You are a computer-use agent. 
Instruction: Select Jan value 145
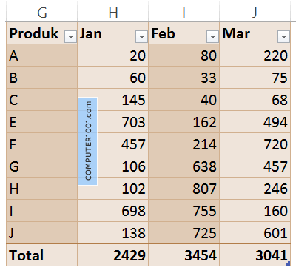click(113, 100)
